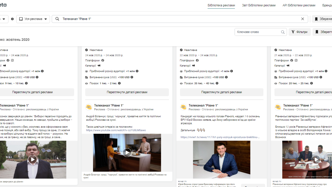Image resolution: width=332 pixels, height=187 pixels.
Task: Switch to Звіт Бібліотеки реклами tab
Action: 259,5
